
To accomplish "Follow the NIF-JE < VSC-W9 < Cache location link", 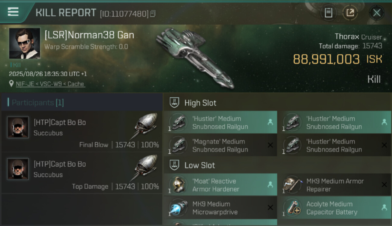I will 50,84.
